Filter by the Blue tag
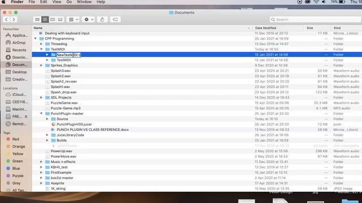362x203 pixels. coord(13,169)
